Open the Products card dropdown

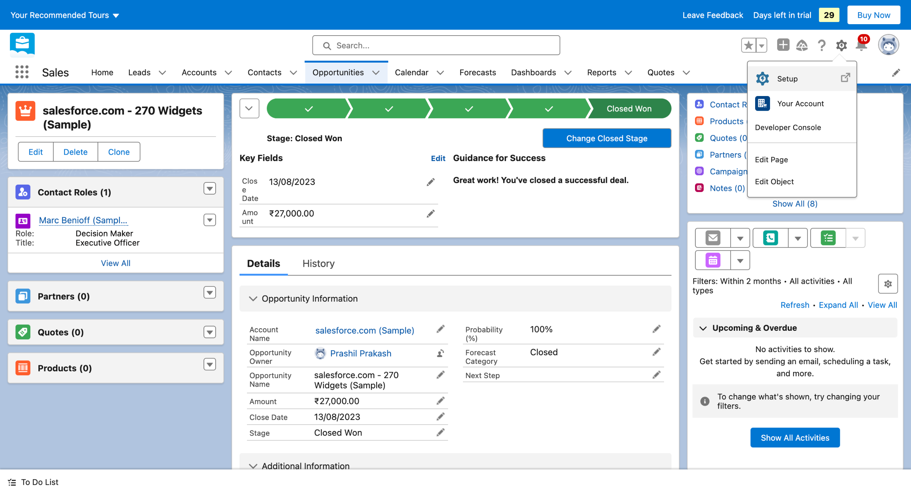(x=210, y=364)
